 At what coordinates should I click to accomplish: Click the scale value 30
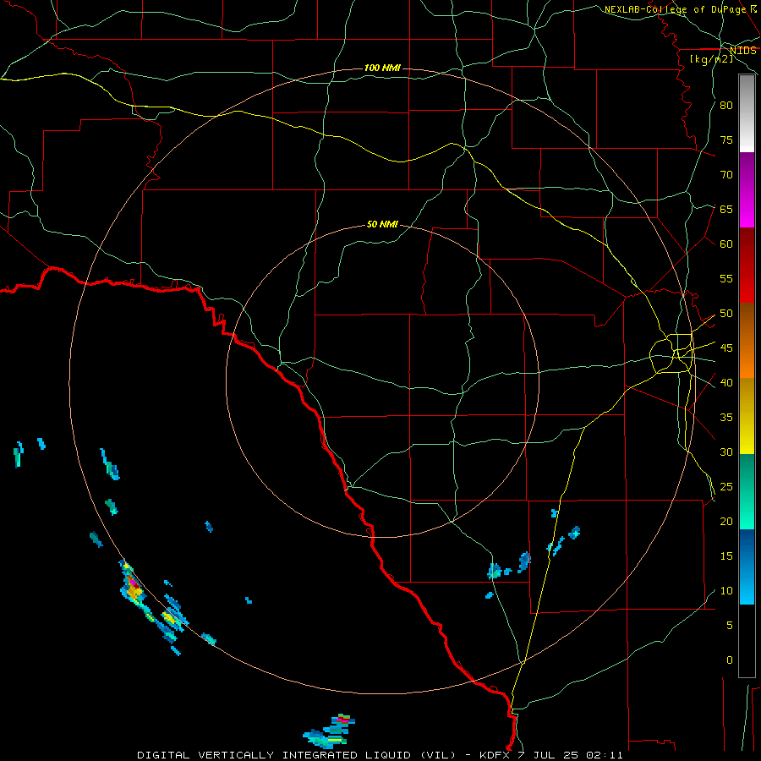[726, 452]
